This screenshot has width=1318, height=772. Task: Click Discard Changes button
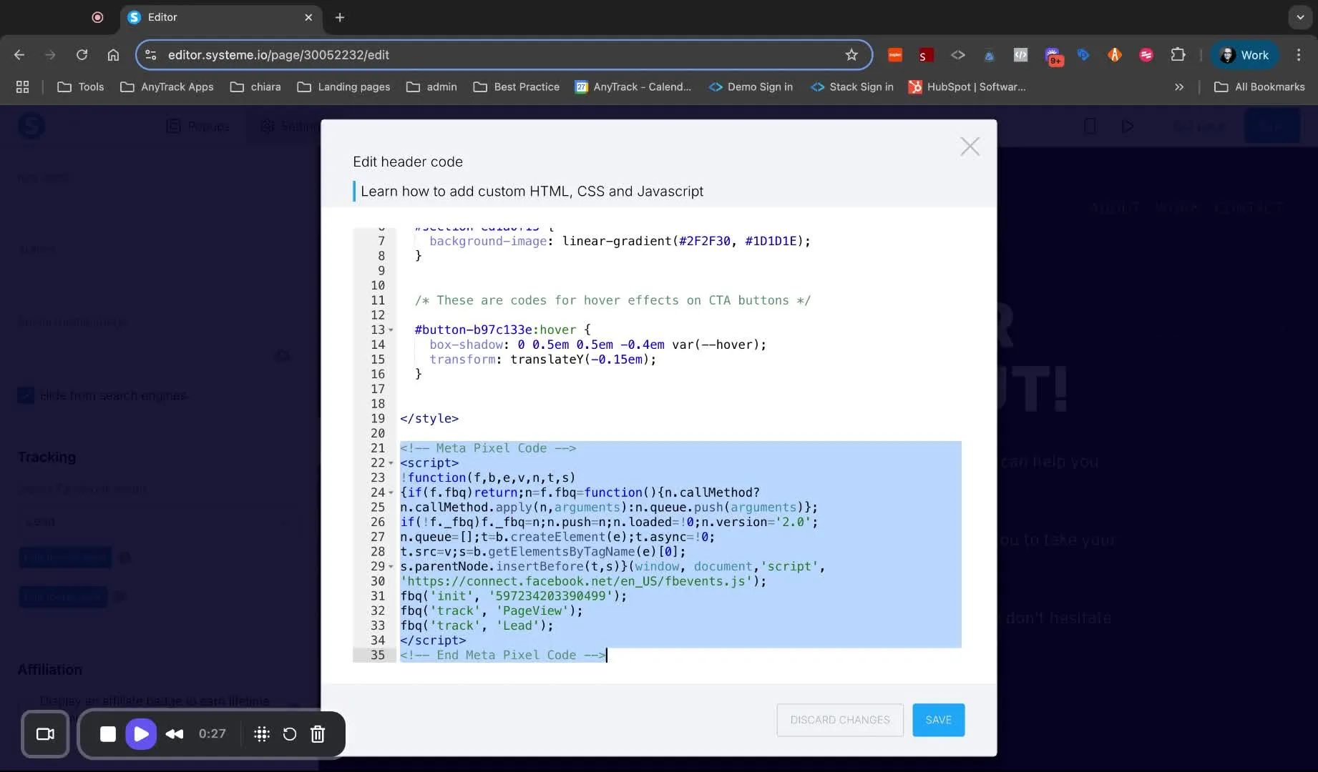pos(840,720)
